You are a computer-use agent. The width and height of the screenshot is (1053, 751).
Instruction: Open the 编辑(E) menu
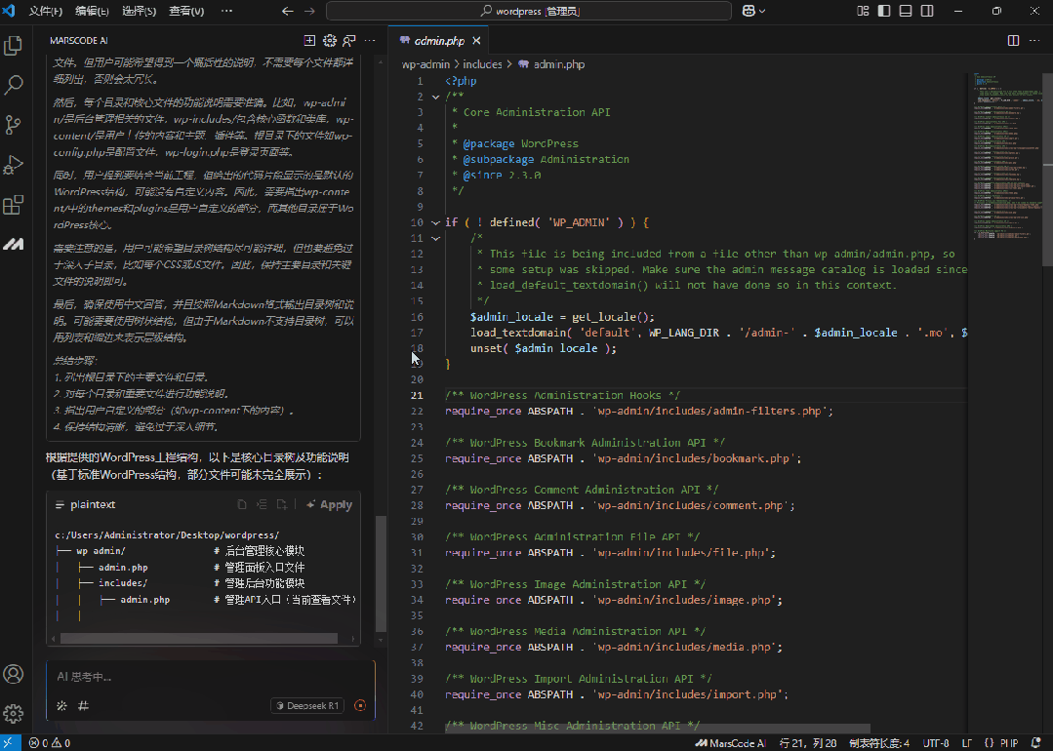coord(92,11)
